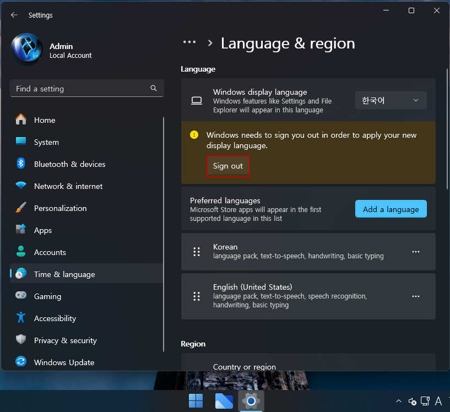Open System settings from sidebar
The height and width of the screenshot is (412, 450).
point(86,142)
